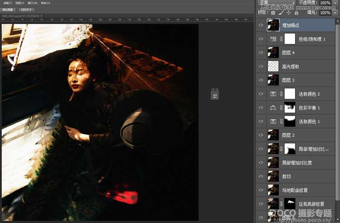Open the opacity 100% dropdown arrow
This screenshot has height=223, width=340.
(336, 3)
